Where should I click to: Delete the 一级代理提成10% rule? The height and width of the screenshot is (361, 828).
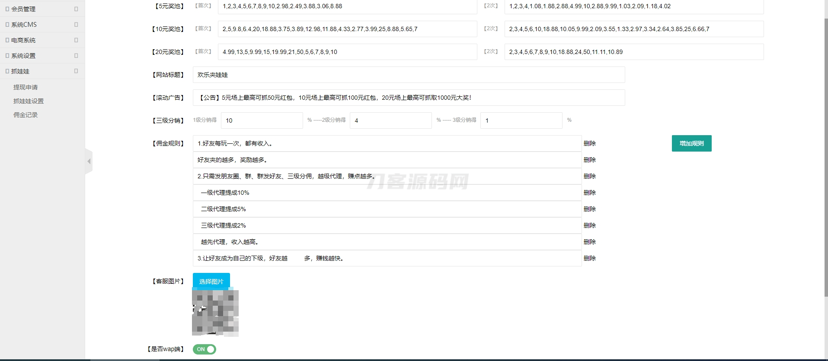click(x=589, y=193)
